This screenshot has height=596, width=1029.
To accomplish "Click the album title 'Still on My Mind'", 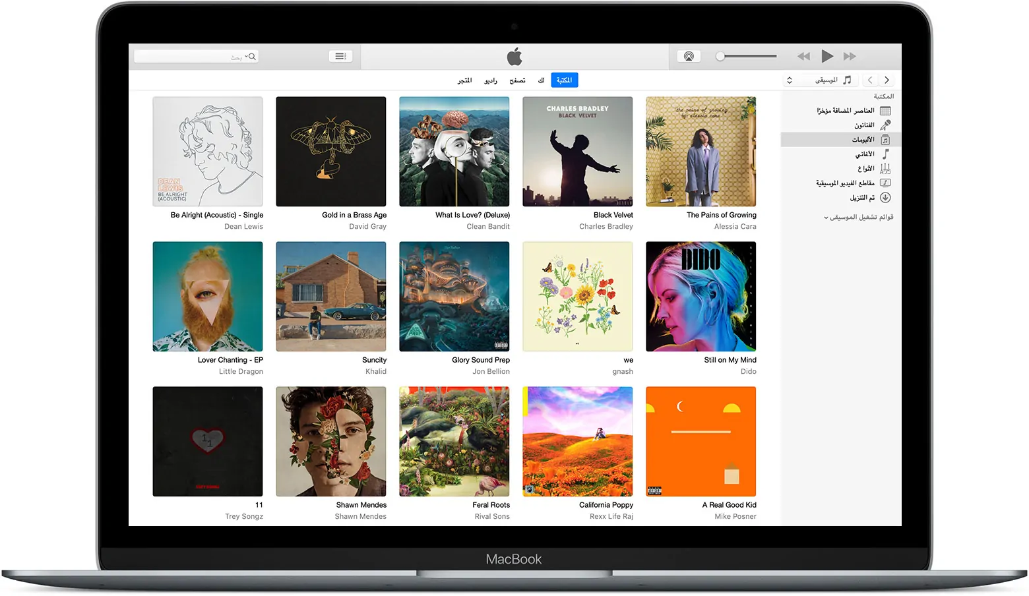I will point(730,360).
